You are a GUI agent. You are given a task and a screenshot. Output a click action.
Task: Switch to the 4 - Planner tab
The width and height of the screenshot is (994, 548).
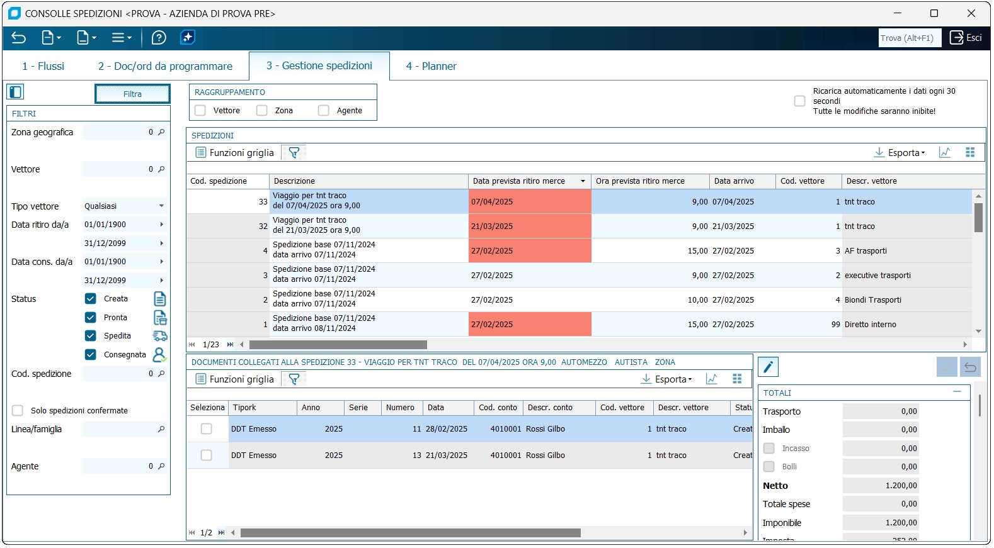pyautogui.click(x=431, y=66)
